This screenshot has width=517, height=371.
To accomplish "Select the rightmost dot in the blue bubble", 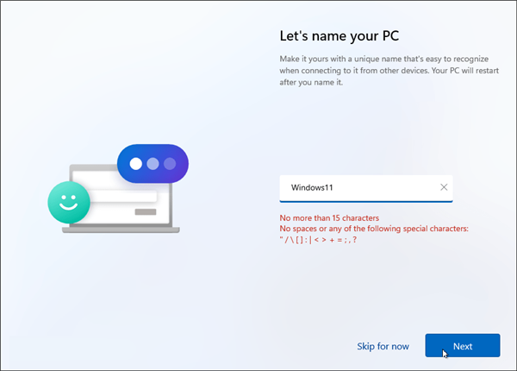I will [170, 164].
